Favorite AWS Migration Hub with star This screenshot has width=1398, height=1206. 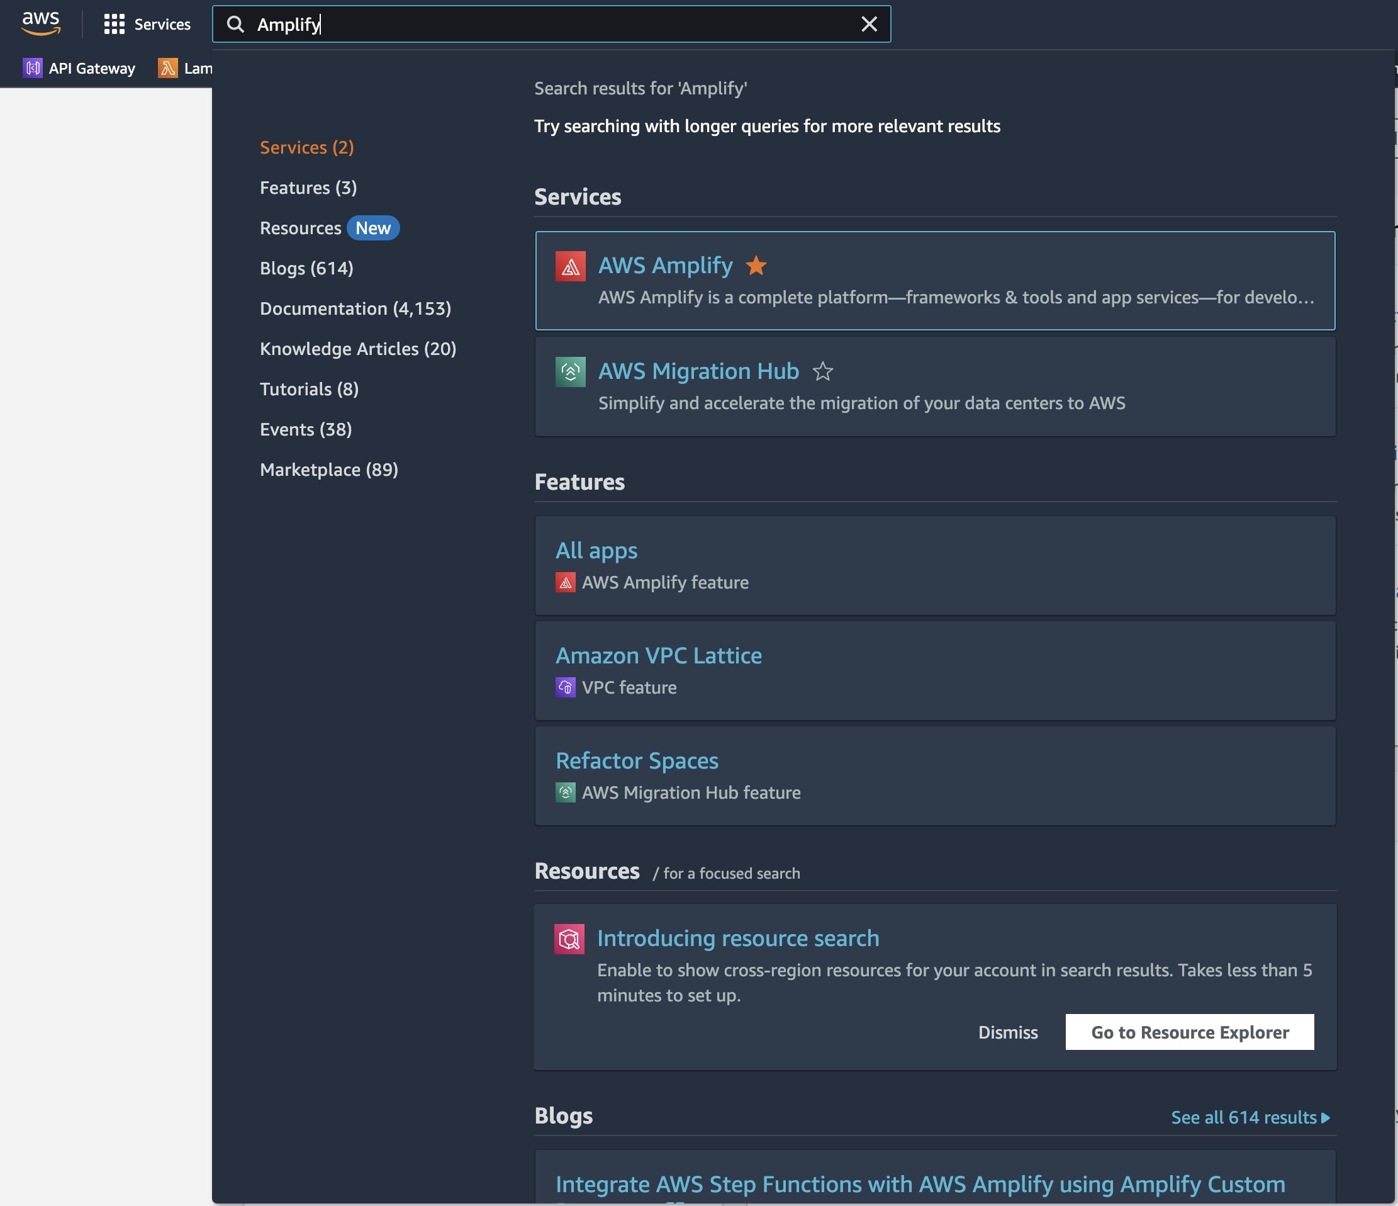click(x=822, y=372)
